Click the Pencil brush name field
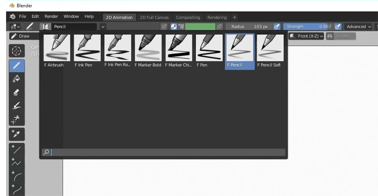The image size is (378, 196). 74,27
